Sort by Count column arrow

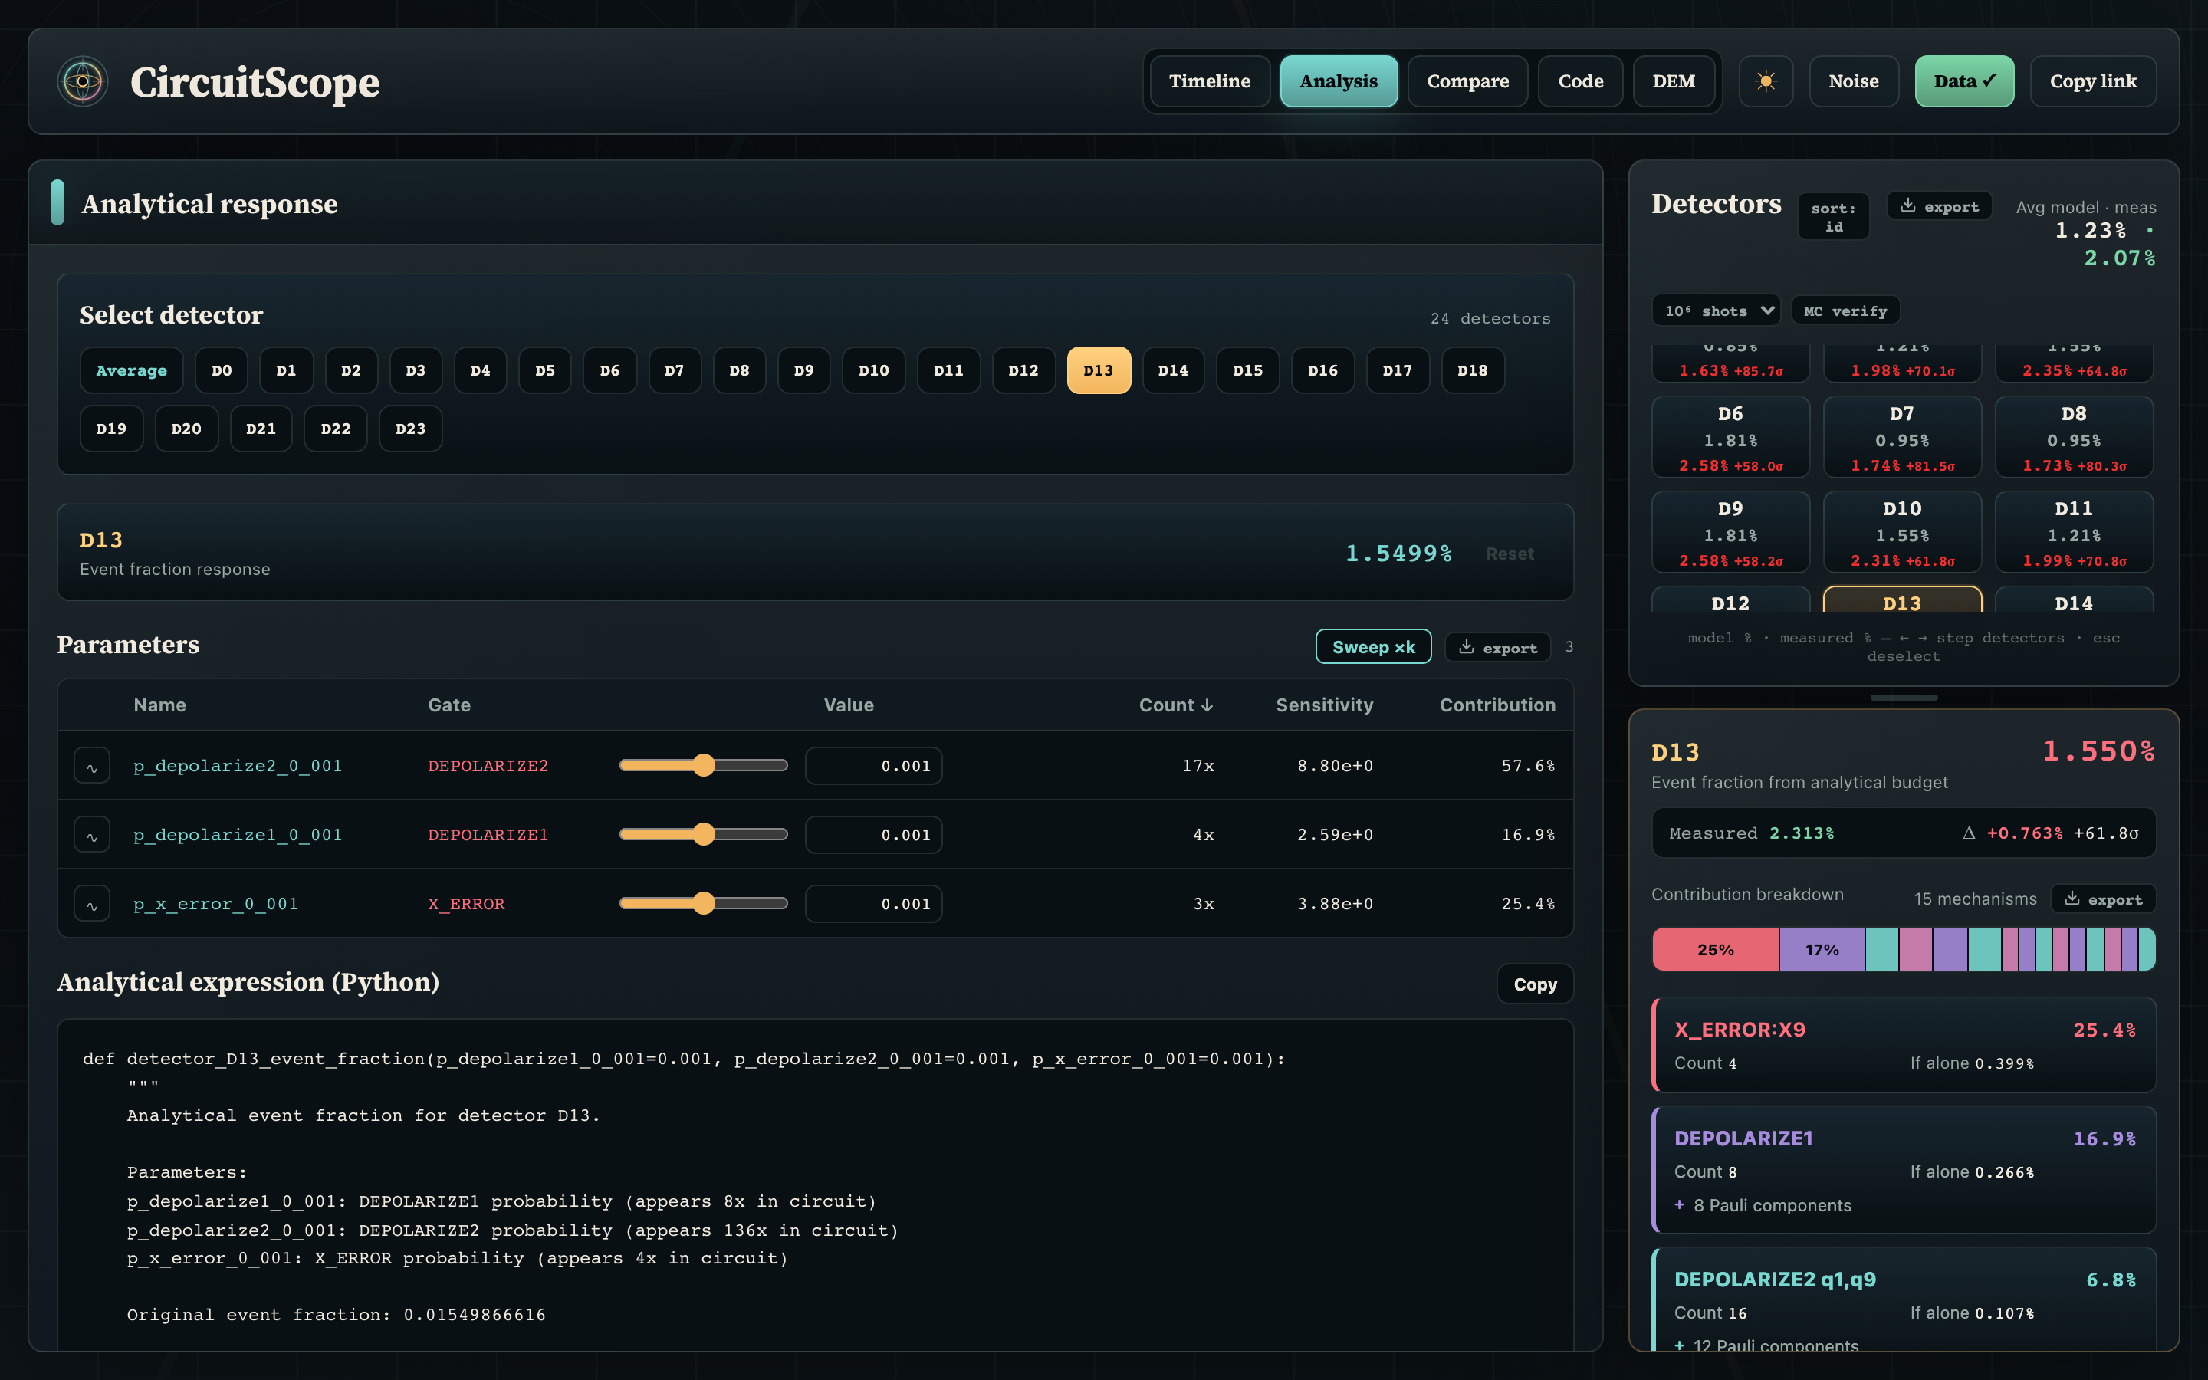point(1207,705)
